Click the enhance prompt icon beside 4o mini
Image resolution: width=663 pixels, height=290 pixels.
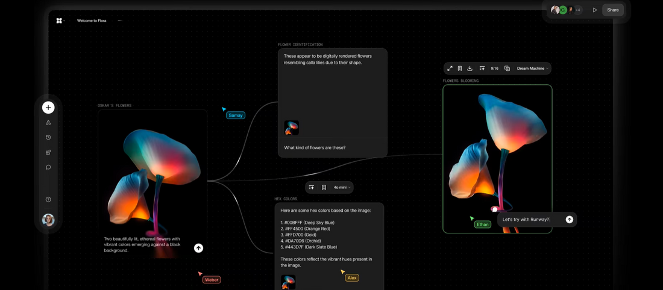coord(312,188)
